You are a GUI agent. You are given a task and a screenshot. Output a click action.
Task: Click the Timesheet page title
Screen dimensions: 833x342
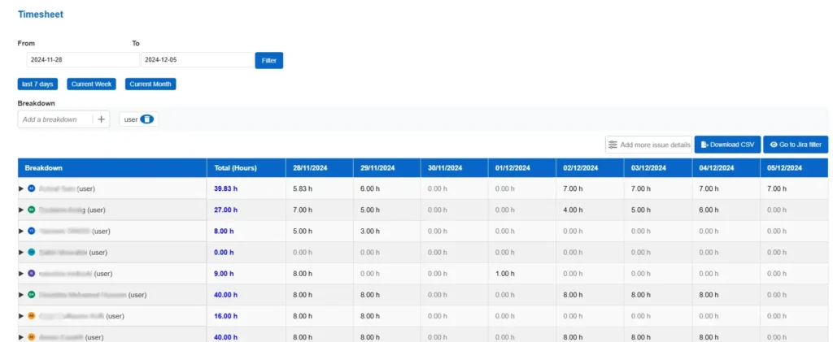tap(41, 15)
